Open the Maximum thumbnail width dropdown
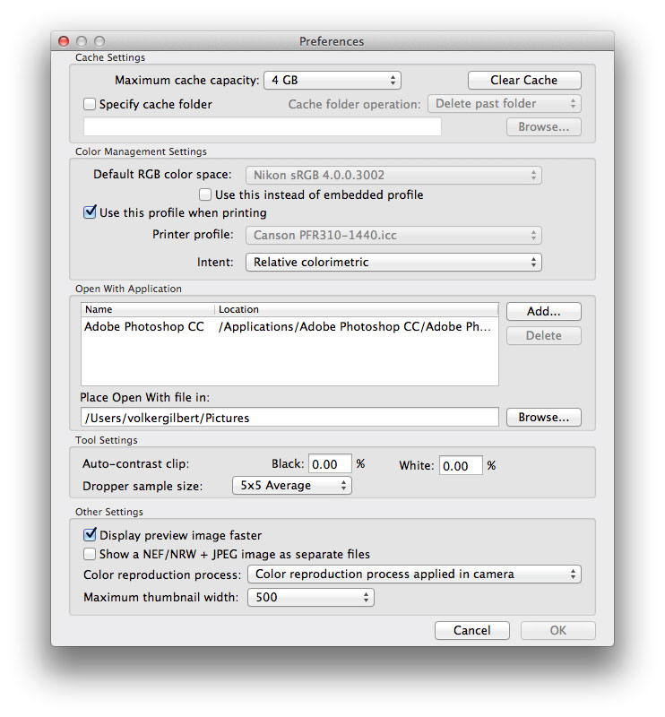Viewport: 665px width, 717px height. [311, 598]
